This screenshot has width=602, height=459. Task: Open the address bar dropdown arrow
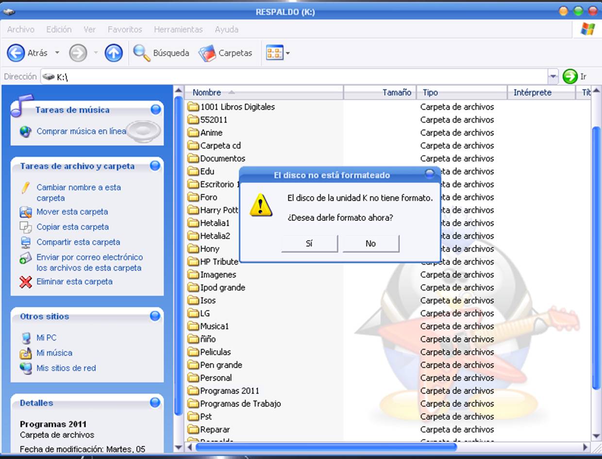[552, 77]
